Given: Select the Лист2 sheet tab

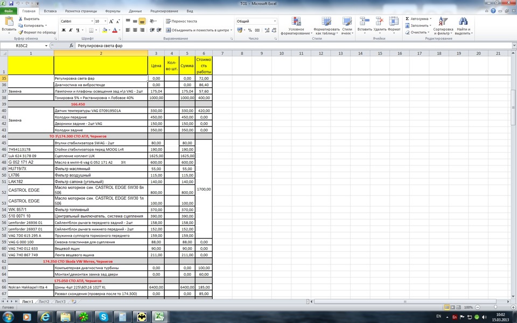Looking at the screenshot, I should coord(44,301).
